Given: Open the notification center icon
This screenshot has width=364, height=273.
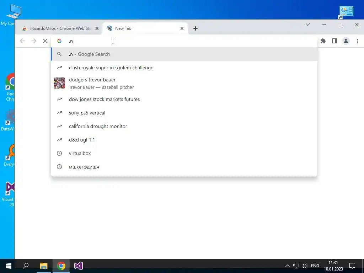Looking at the screenshot, I should (352, 266).
